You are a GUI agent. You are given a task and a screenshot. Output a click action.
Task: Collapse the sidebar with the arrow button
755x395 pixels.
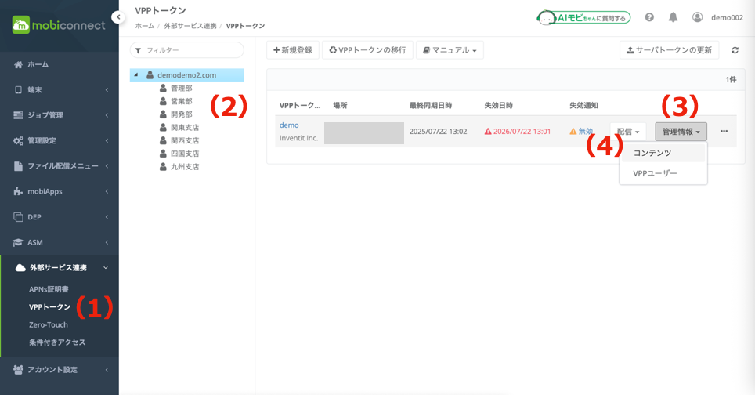(118, 17)
